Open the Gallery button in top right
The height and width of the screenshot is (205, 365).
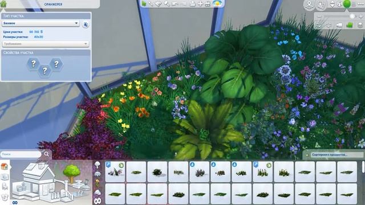(x=321, y=5)
